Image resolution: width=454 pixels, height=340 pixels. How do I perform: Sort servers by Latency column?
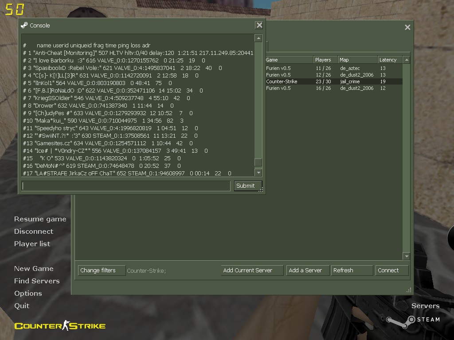coord(390,60)
